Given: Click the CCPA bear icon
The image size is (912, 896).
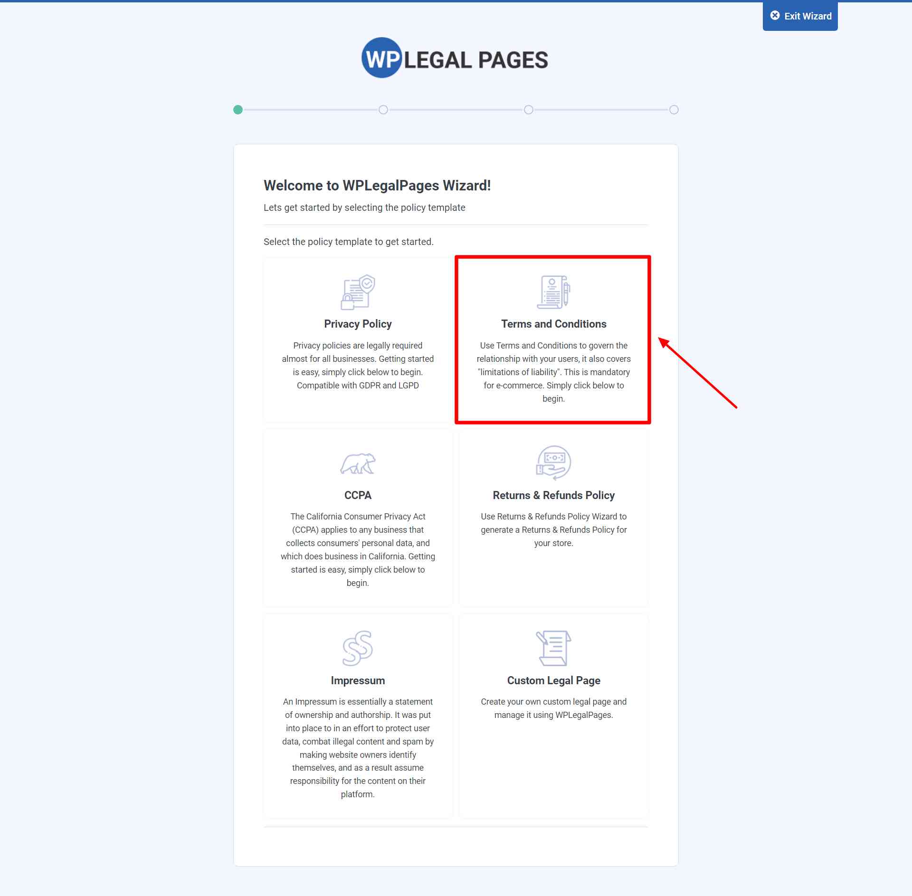Looking at the screenshot, I should click(x=358, y=464).
